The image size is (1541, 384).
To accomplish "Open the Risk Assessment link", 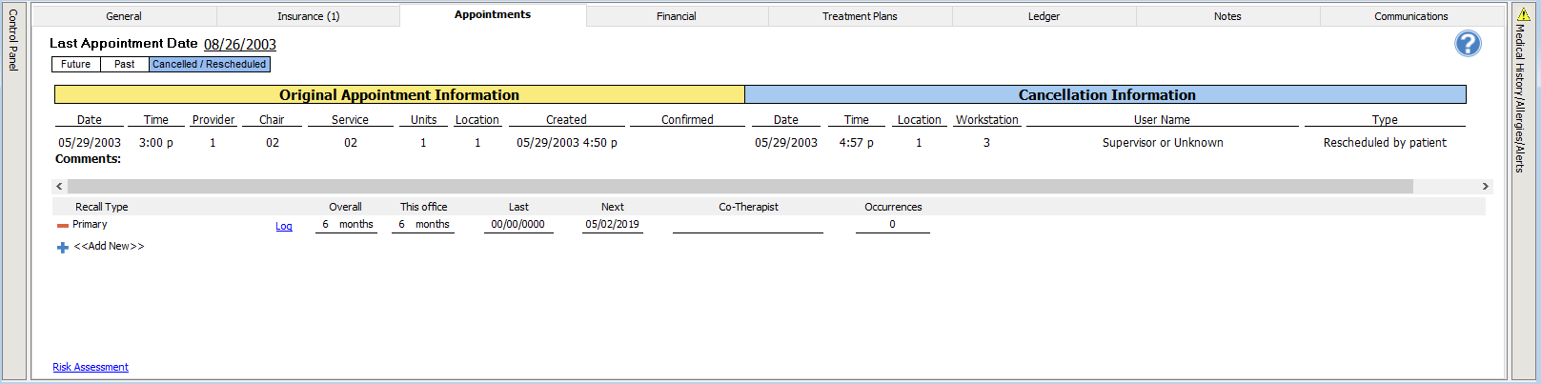I will (x=91, y=367).
